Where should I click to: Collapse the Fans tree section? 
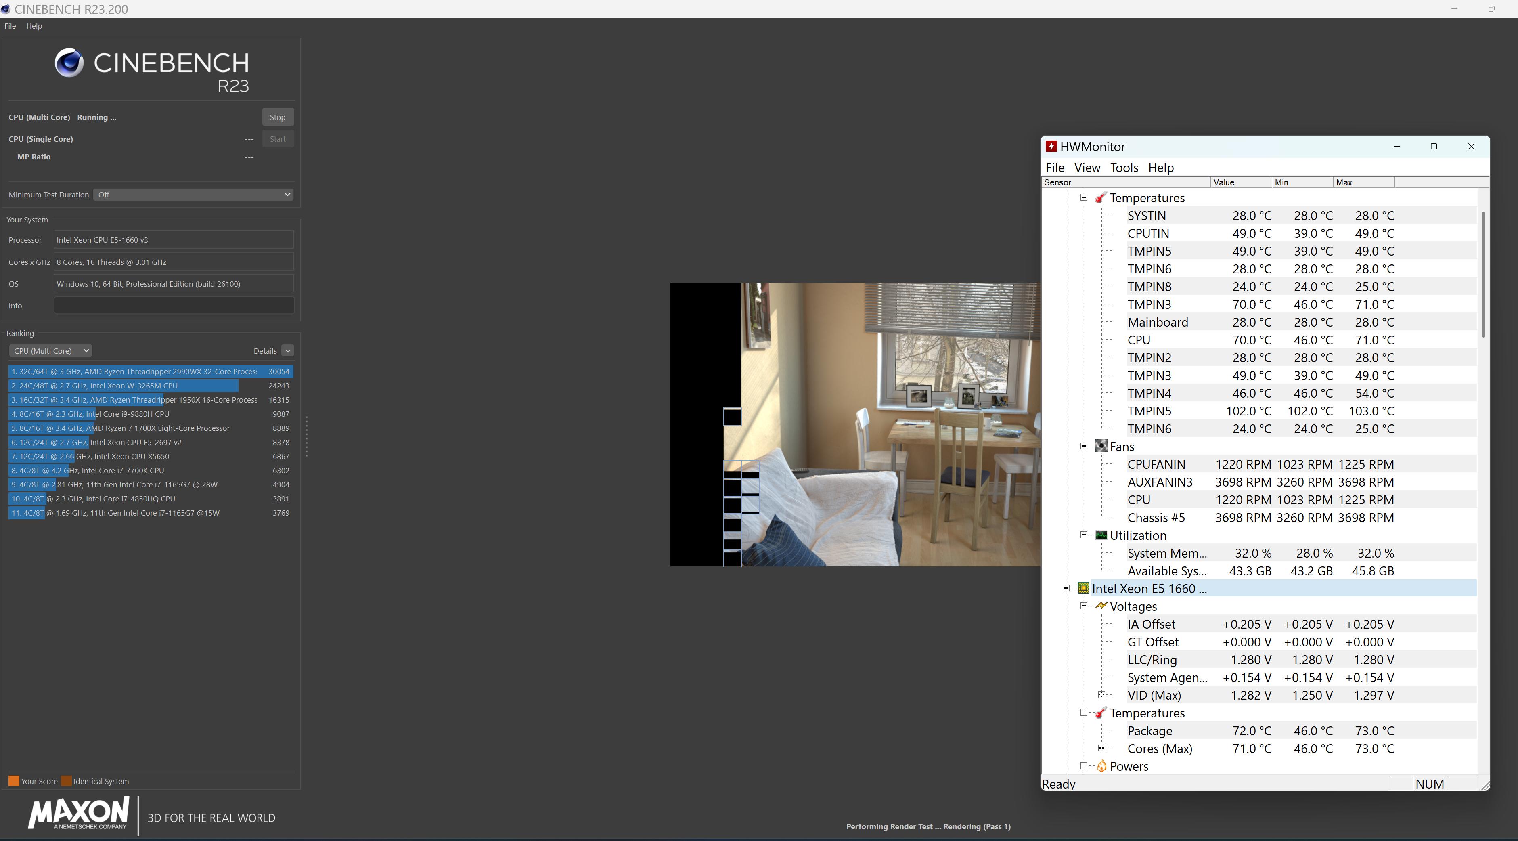pyautogui.click(x=1084, y=446)
